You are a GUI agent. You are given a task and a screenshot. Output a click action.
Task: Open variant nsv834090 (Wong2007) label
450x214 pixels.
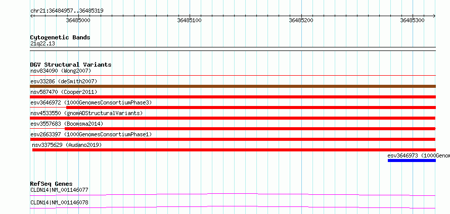point(61,71)
